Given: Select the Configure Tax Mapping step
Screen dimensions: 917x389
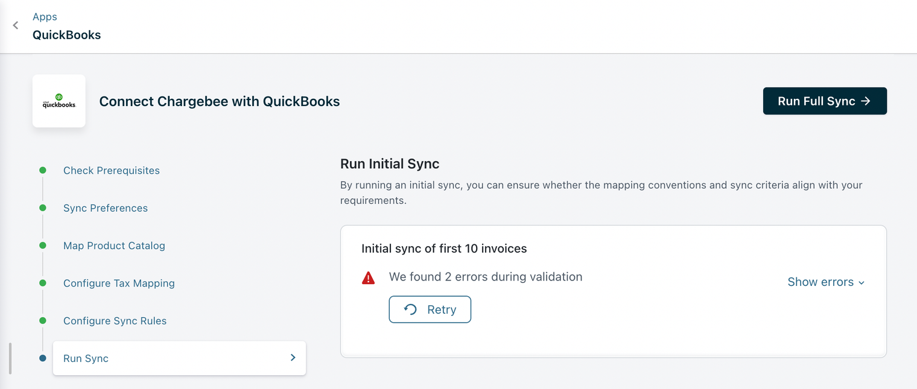Looking at the screenshot, I should [x=119, y=283].
